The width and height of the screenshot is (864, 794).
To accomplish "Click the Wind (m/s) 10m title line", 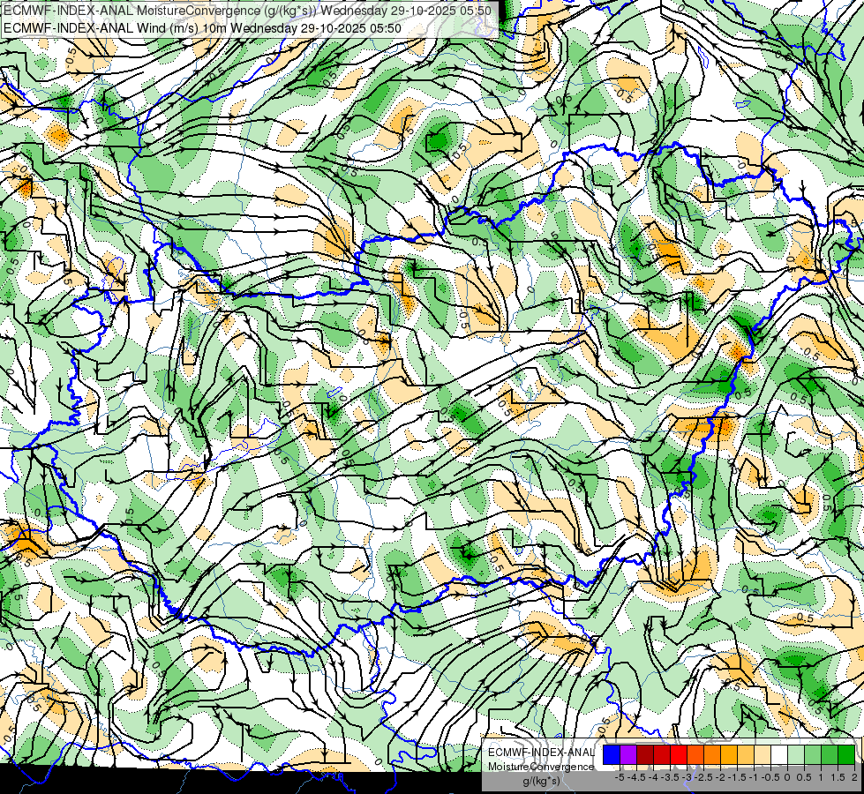I will pyautogui.click(x=202, y=27).
